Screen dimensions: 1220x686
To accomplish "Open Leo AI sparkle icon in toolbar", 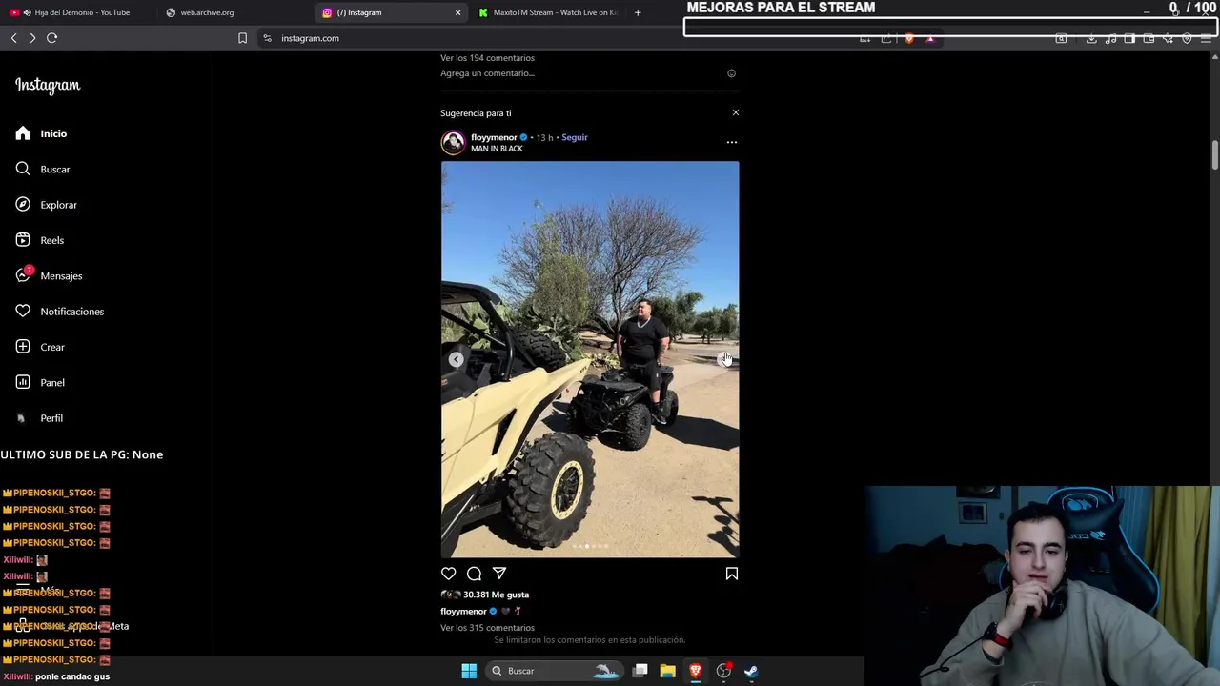I will tap(1168, 39).
